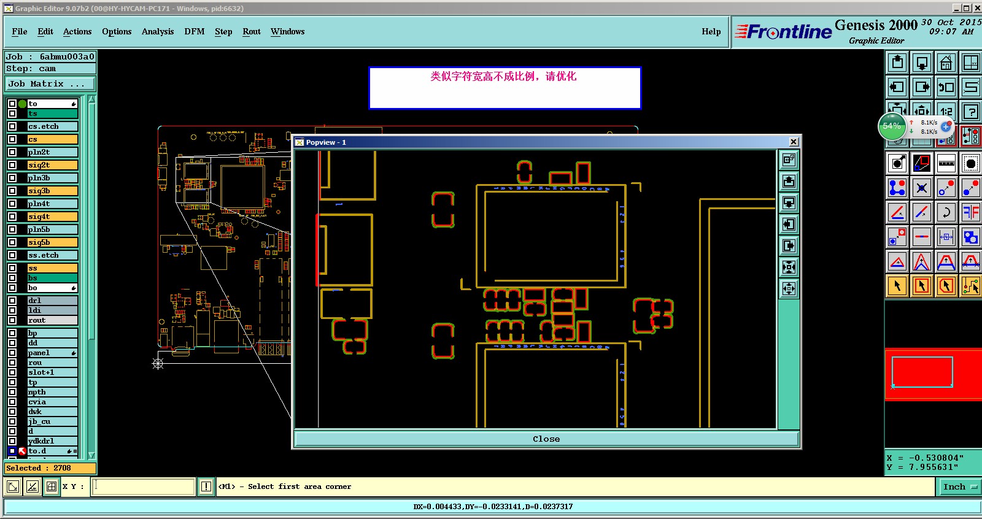Click the overlapping blue shapes icon

[971, 237]
